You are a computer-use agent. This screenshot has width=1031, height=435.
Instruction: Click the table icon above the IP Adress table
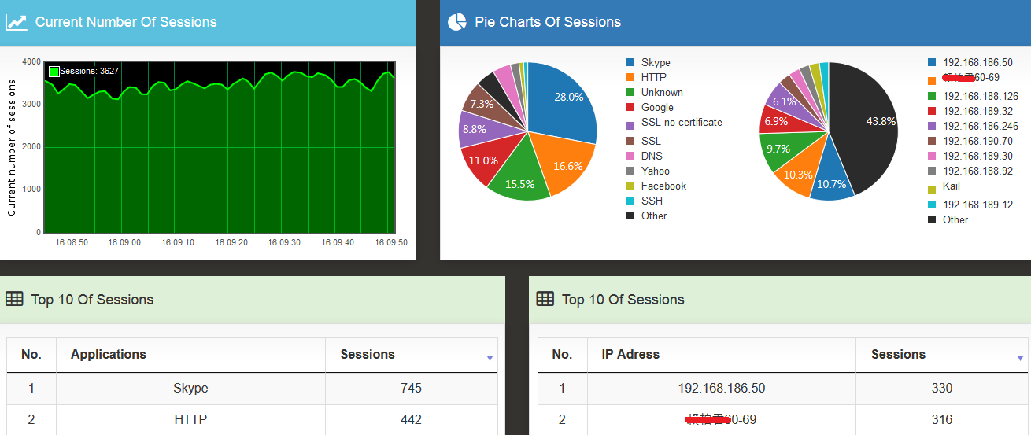click(545, 299)
